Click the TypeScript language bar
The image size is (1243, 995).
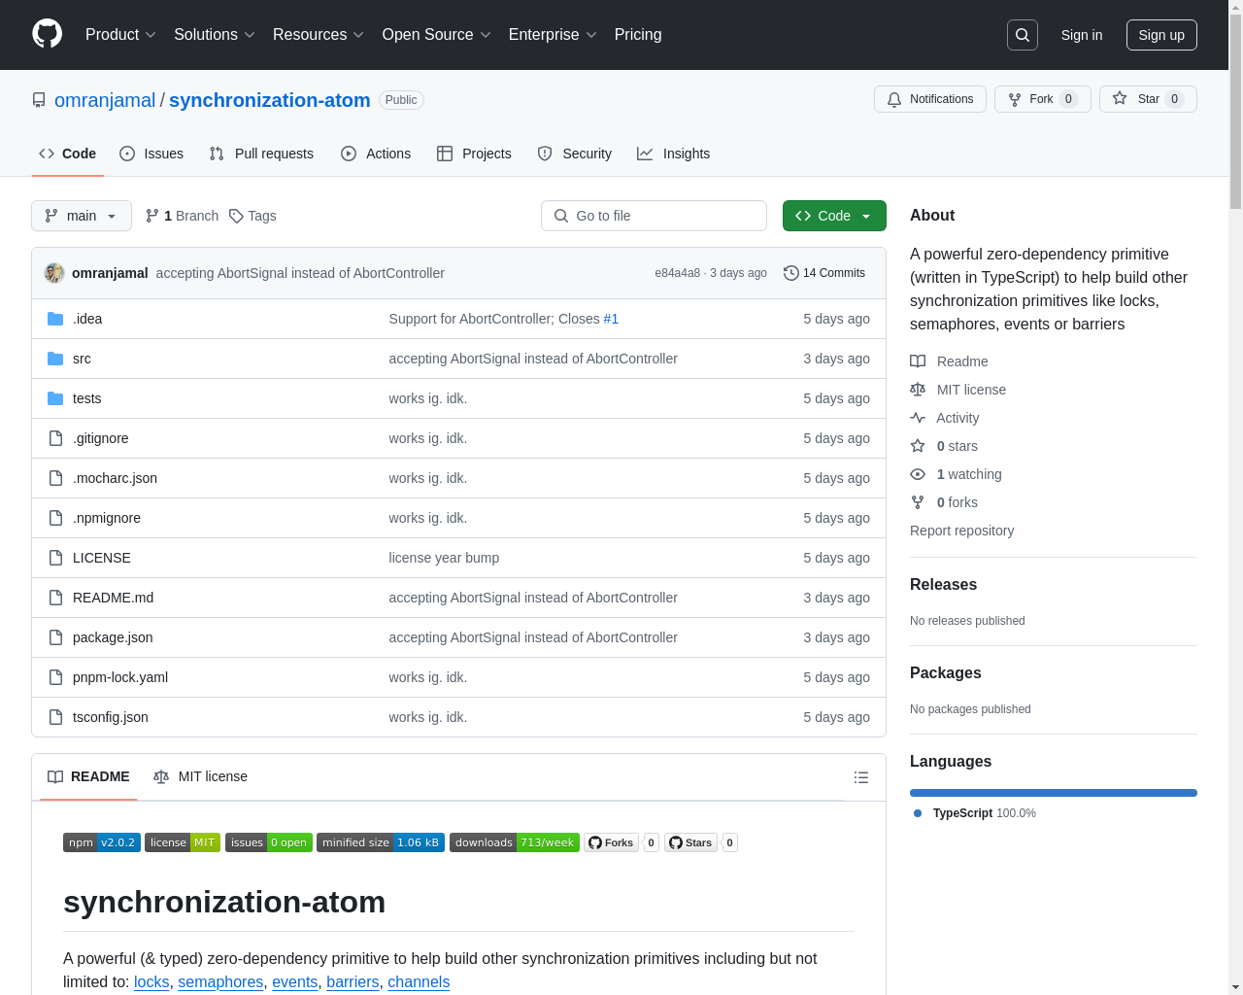(x=1054, y=793)
